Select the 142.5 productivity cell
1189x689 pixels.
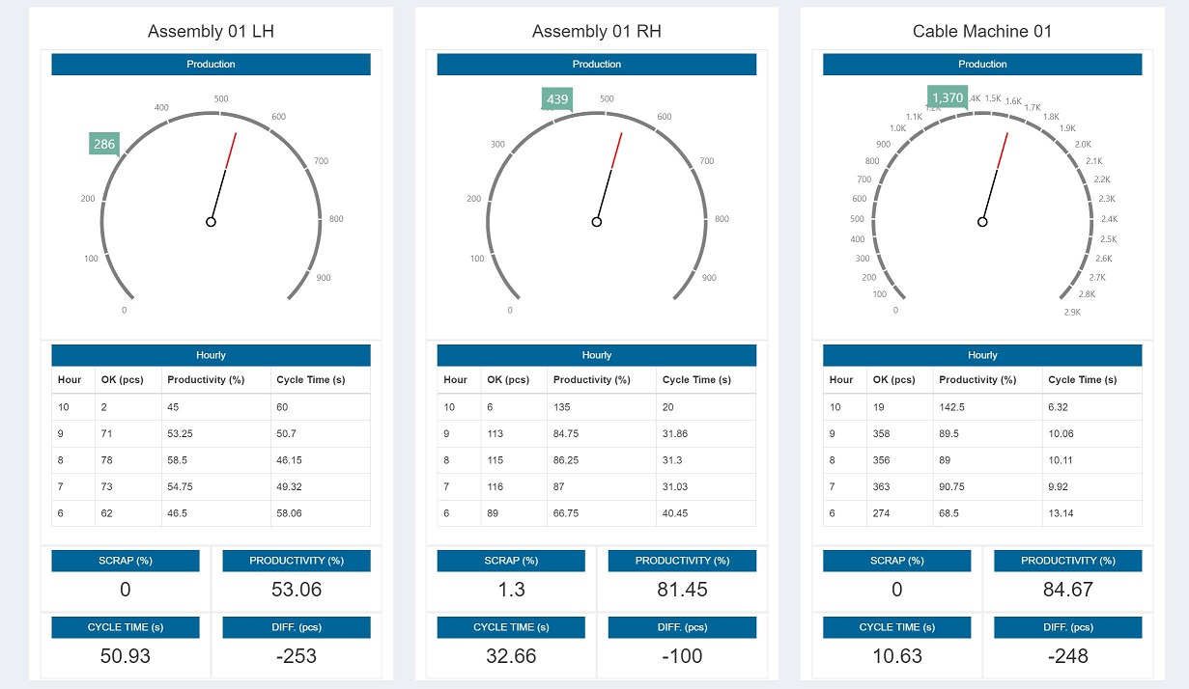(x=987, y=407)
